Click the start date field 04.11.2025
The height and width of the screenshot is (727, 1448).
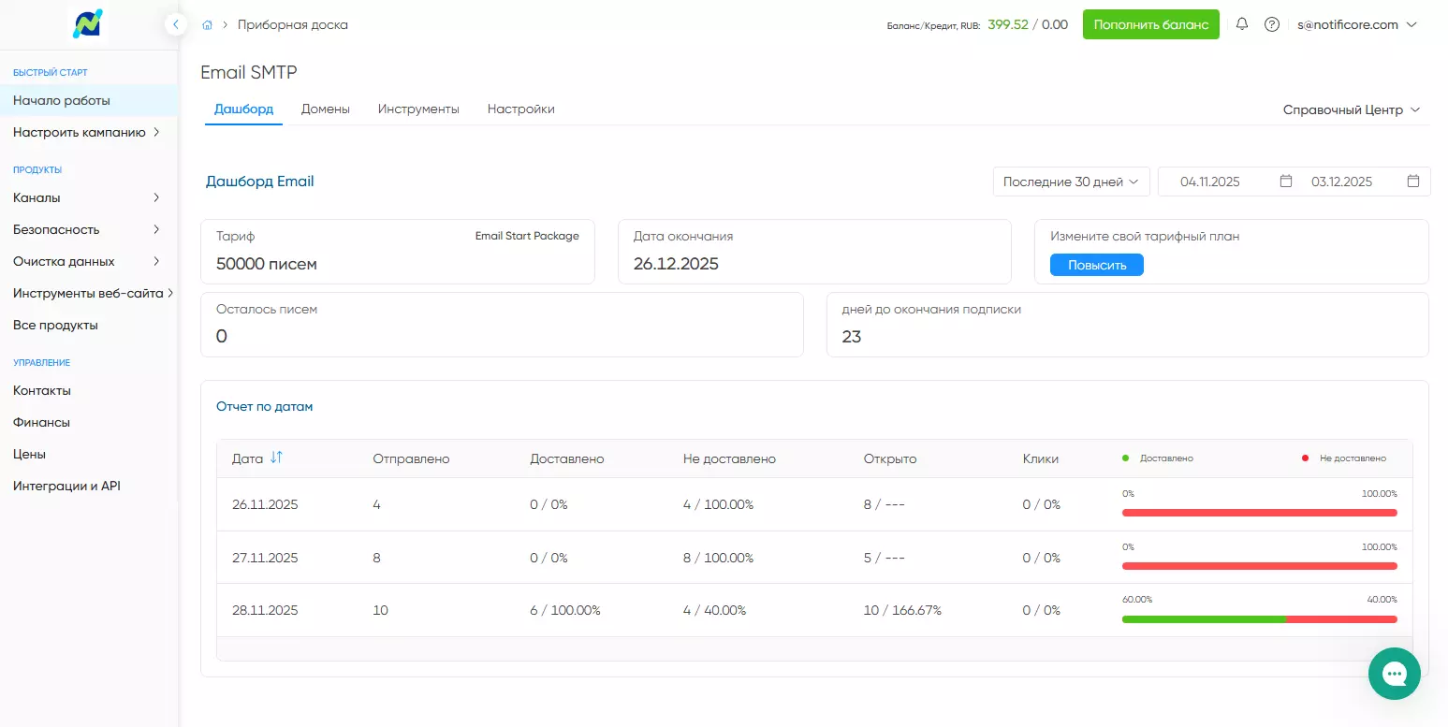coord(1209,182)
